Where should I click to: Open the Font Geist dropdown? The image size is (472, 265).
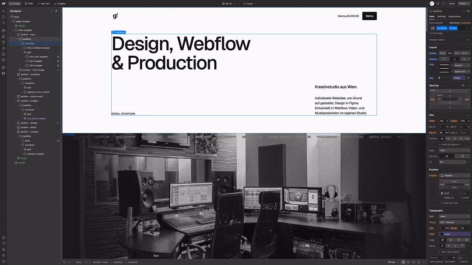pyautogui.click(x=455, y=216)
